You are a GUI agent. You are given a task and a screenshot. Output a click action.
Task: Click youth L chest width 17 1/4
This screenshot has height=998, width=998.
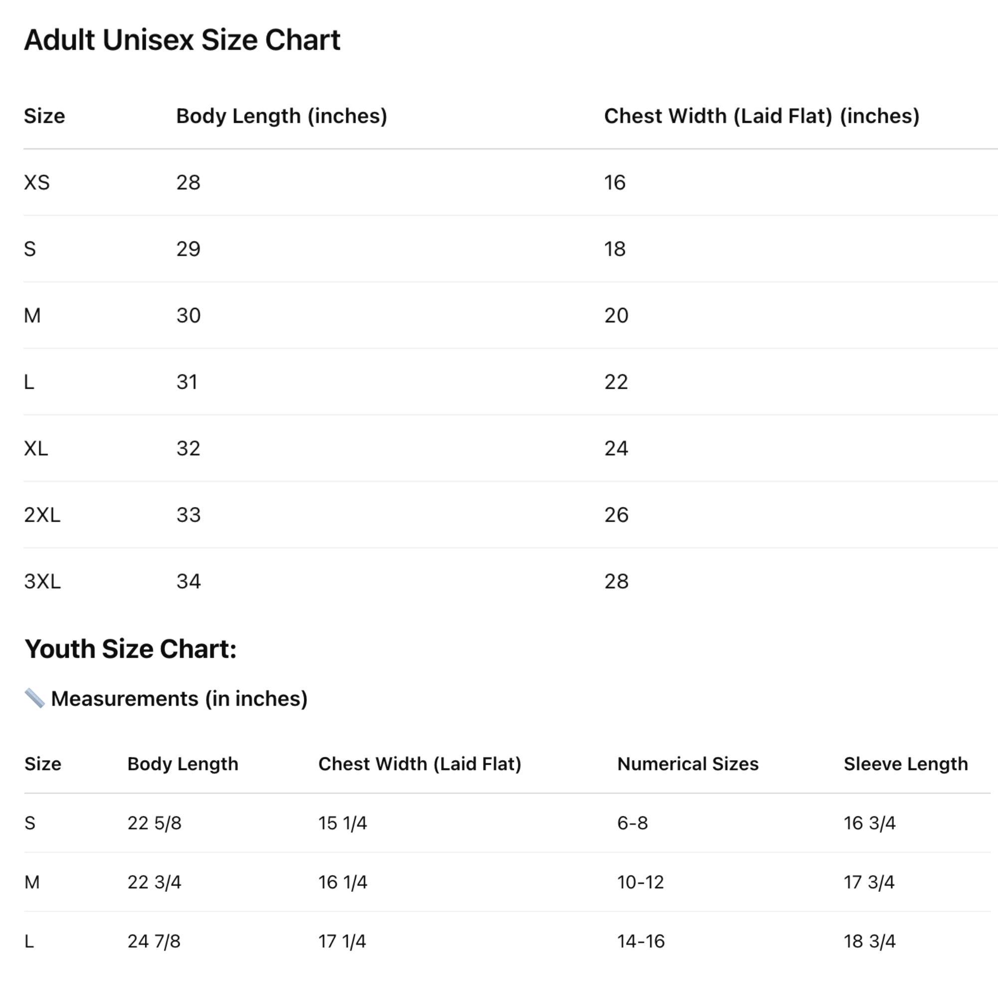(342, 941)
